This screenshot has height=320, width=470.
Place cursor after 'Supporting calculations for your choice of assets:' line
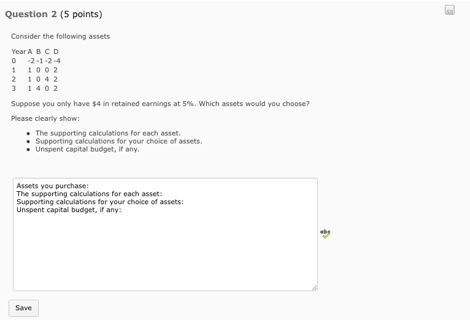pyautogui.click(x=183, y=202)
